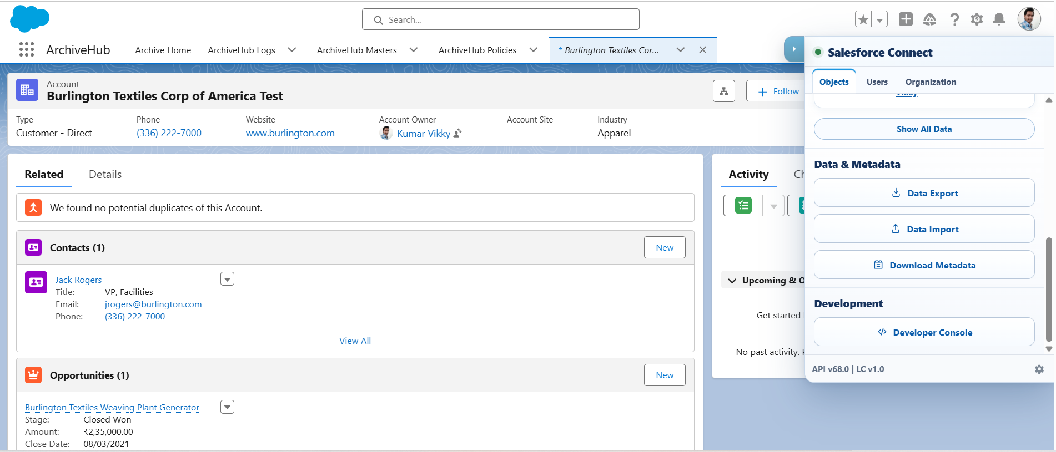Image resolution: width=1056 pixels, height=452 pixels.
Task: Click the change owner icon beside Kumar Vikky
Action: 457,133
